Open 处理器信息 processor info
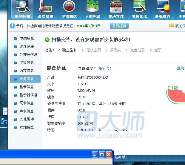The height and width of the screenshot is (165, 185). tap(28, 55)
